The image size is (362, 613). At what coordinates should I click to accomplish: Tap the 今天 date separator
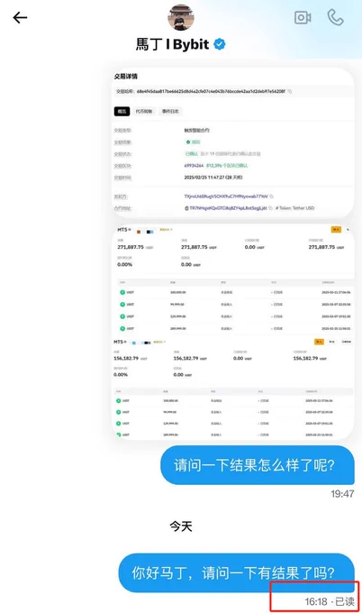tap(181, 526)
